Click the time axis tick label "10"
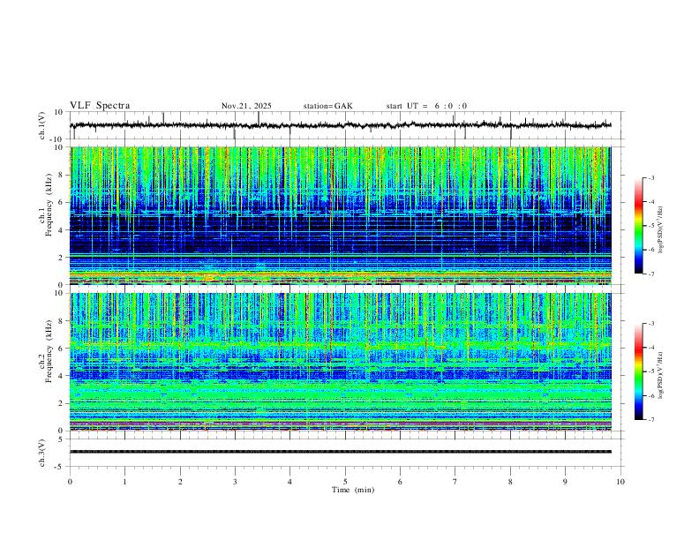Image resolution: width=699 pixels, height=540 pixels. (620, 482)
